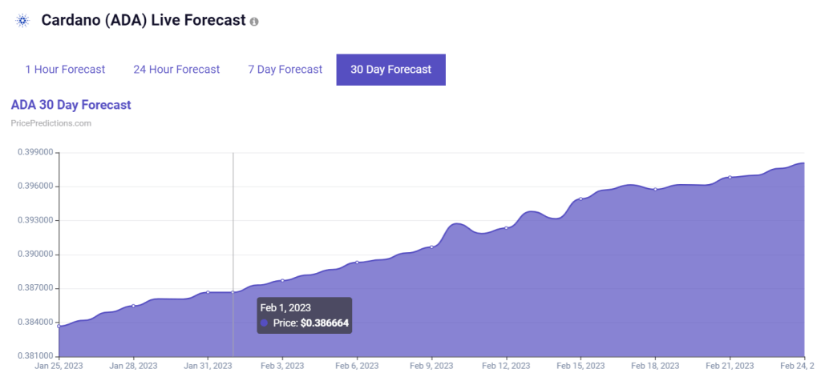Image resolution: width=821 pixels, height=385 pixels.
Task: Click the PricePredictions.com credit link
Action: click(x=51, y=123)
